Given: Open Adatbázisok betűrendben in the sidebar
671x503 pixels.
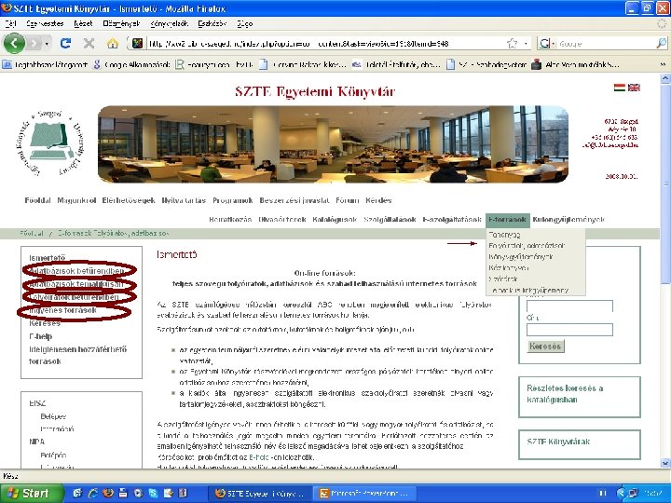Looking at the screenshot, I should [76, 271].
